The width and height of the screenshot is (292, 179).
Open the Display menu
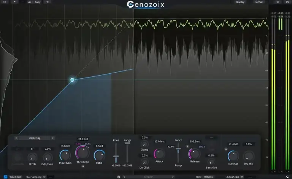point(240,2)
